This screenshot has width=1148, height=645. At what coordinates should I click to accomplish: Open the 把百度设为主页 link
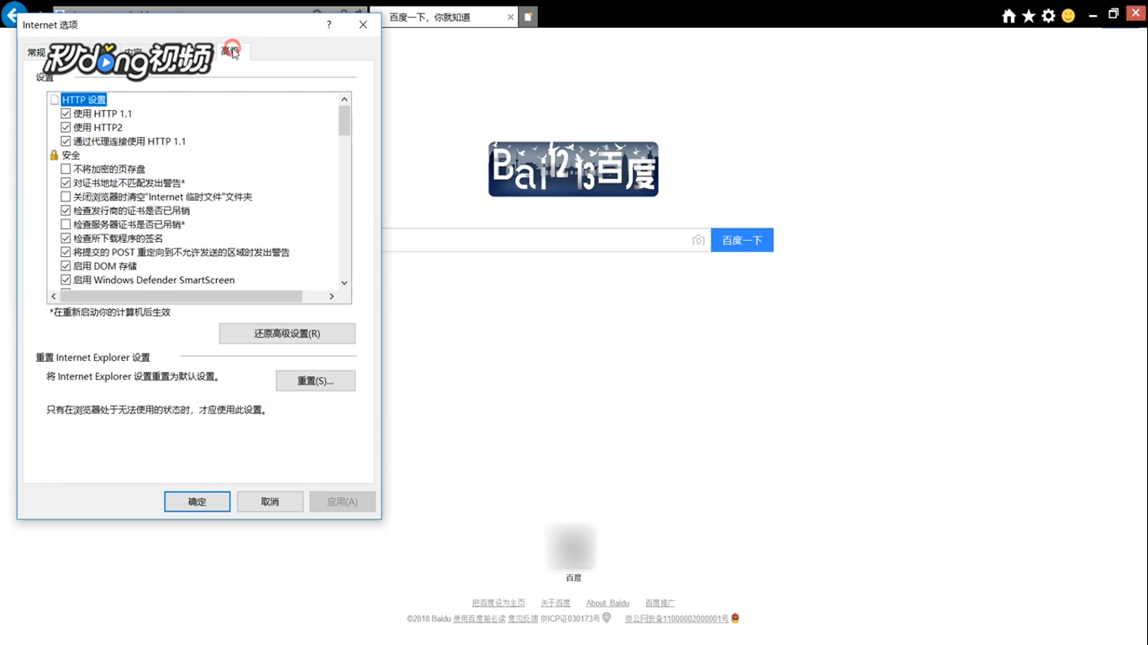[x=498, y=603]
